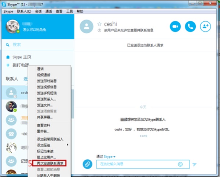220x177 pixels.
Task: Click the Skype home house icon
Action: (8, 57)
